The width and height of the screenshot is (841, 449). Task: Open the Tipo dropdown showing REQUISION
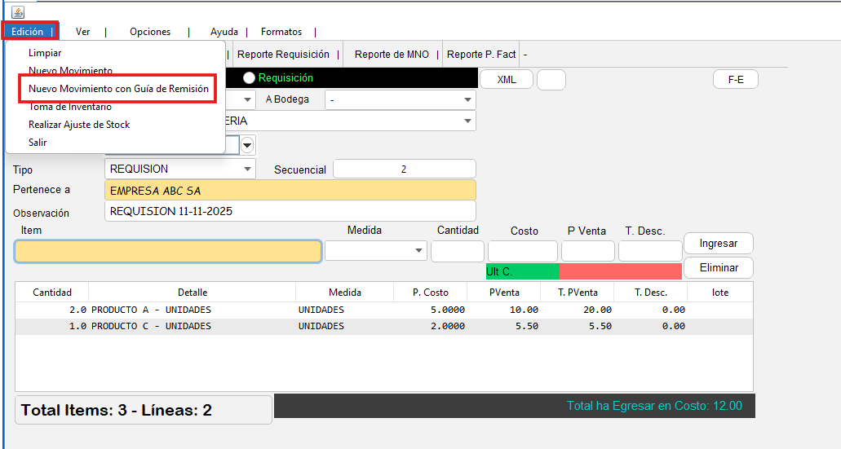tap(179, 169)
